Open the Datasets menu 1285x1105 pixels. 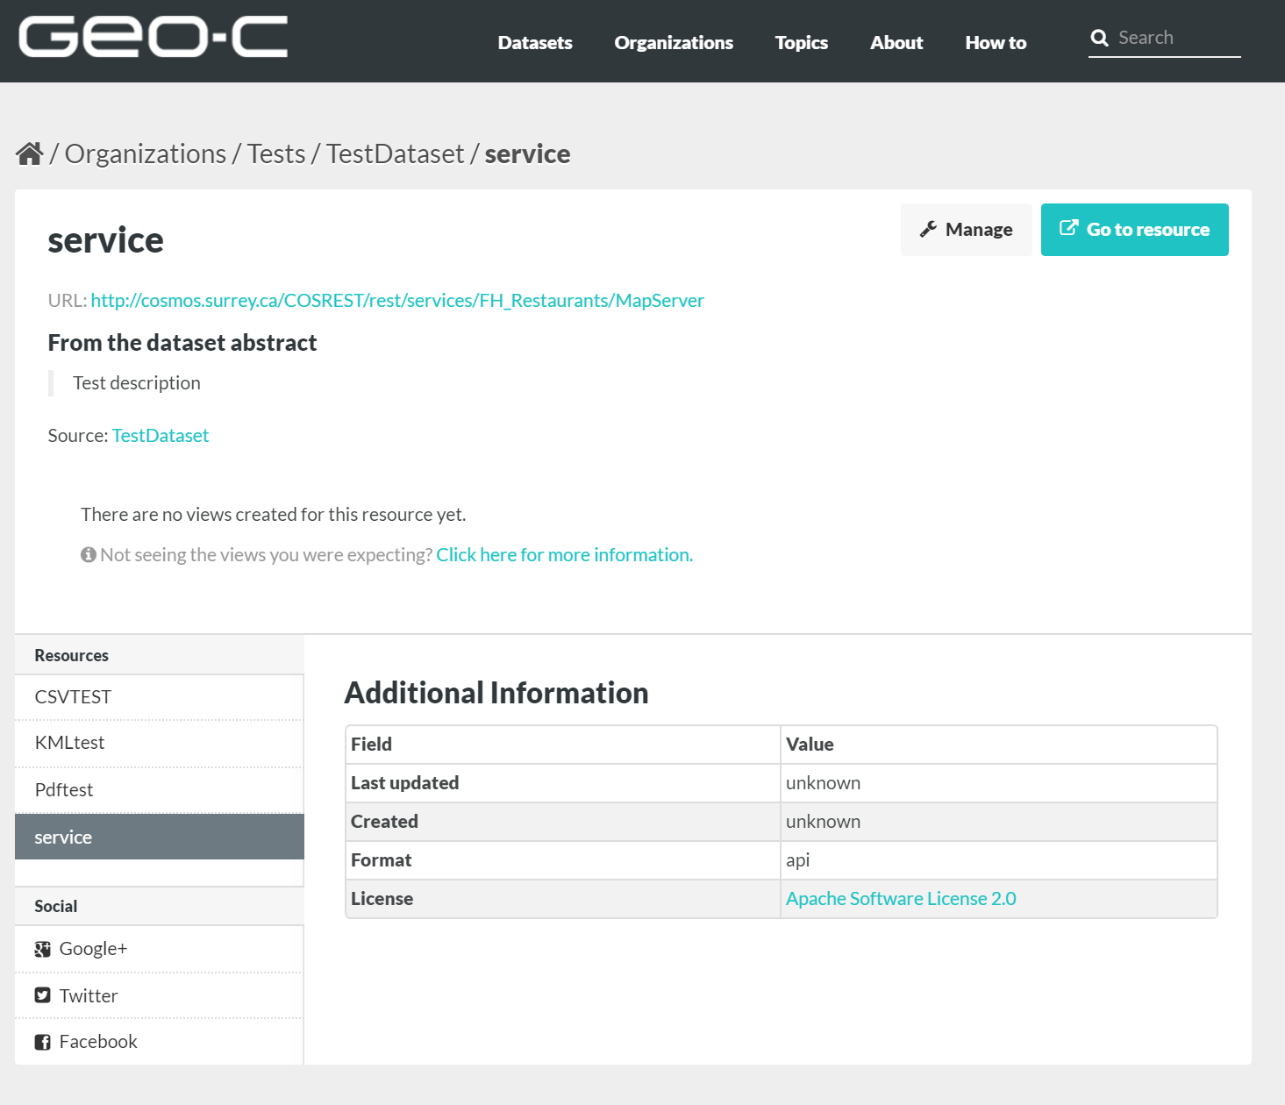[x=535, y=42]
